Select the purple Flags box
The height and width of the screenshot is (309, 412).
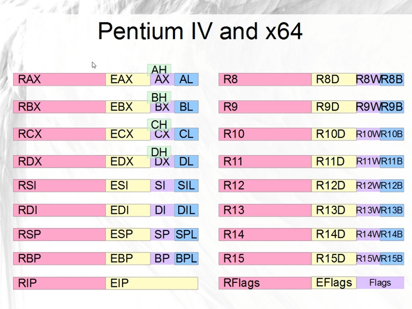point(380,283)
